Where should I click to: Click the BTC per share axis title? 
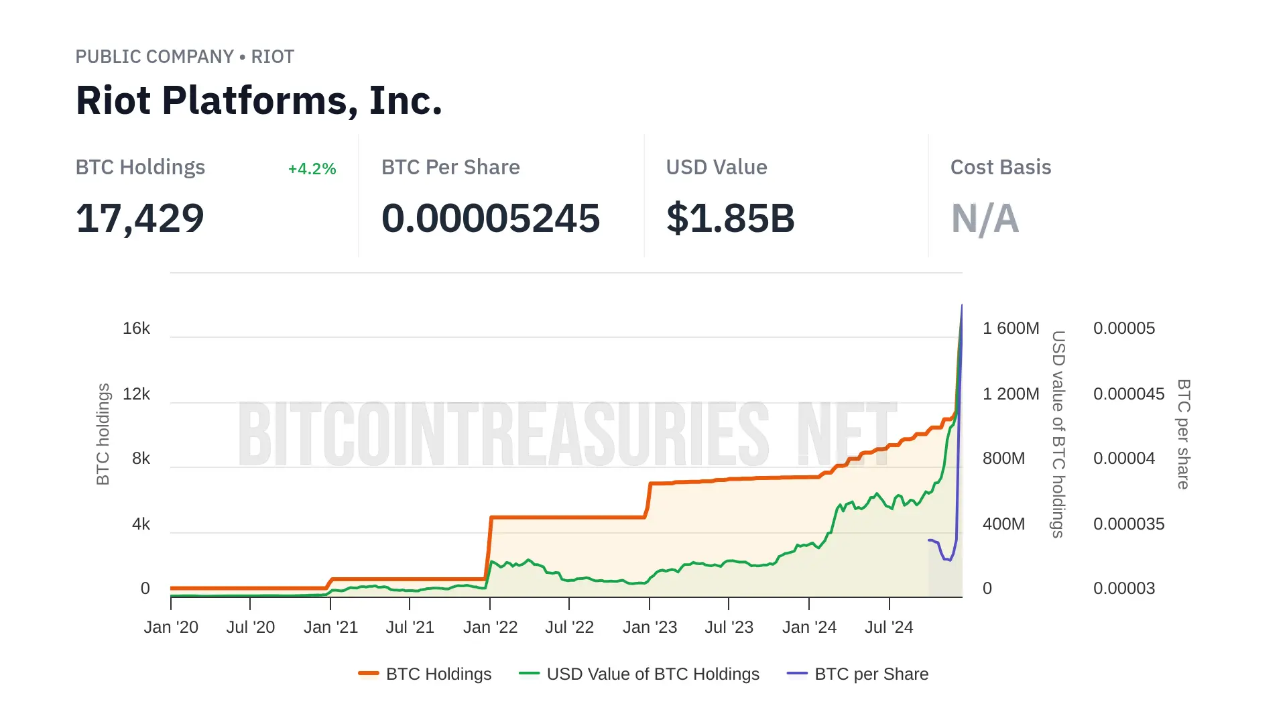pyautogui.click(x=1184, y=434)
